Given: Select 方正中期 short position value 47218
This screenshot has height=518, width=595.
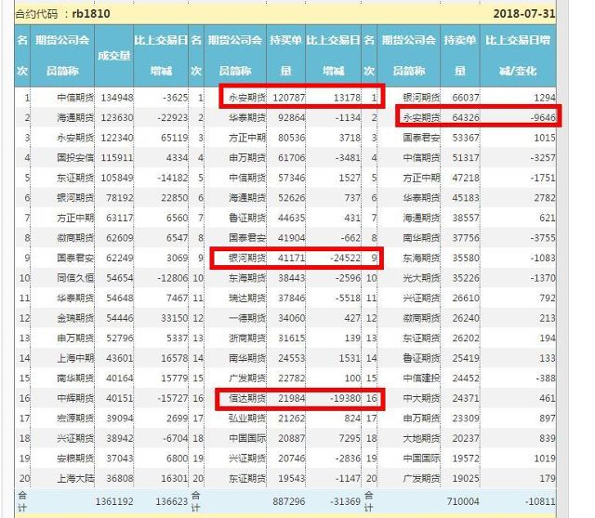Looking at the screenshot, I should (x=466, y=178).
